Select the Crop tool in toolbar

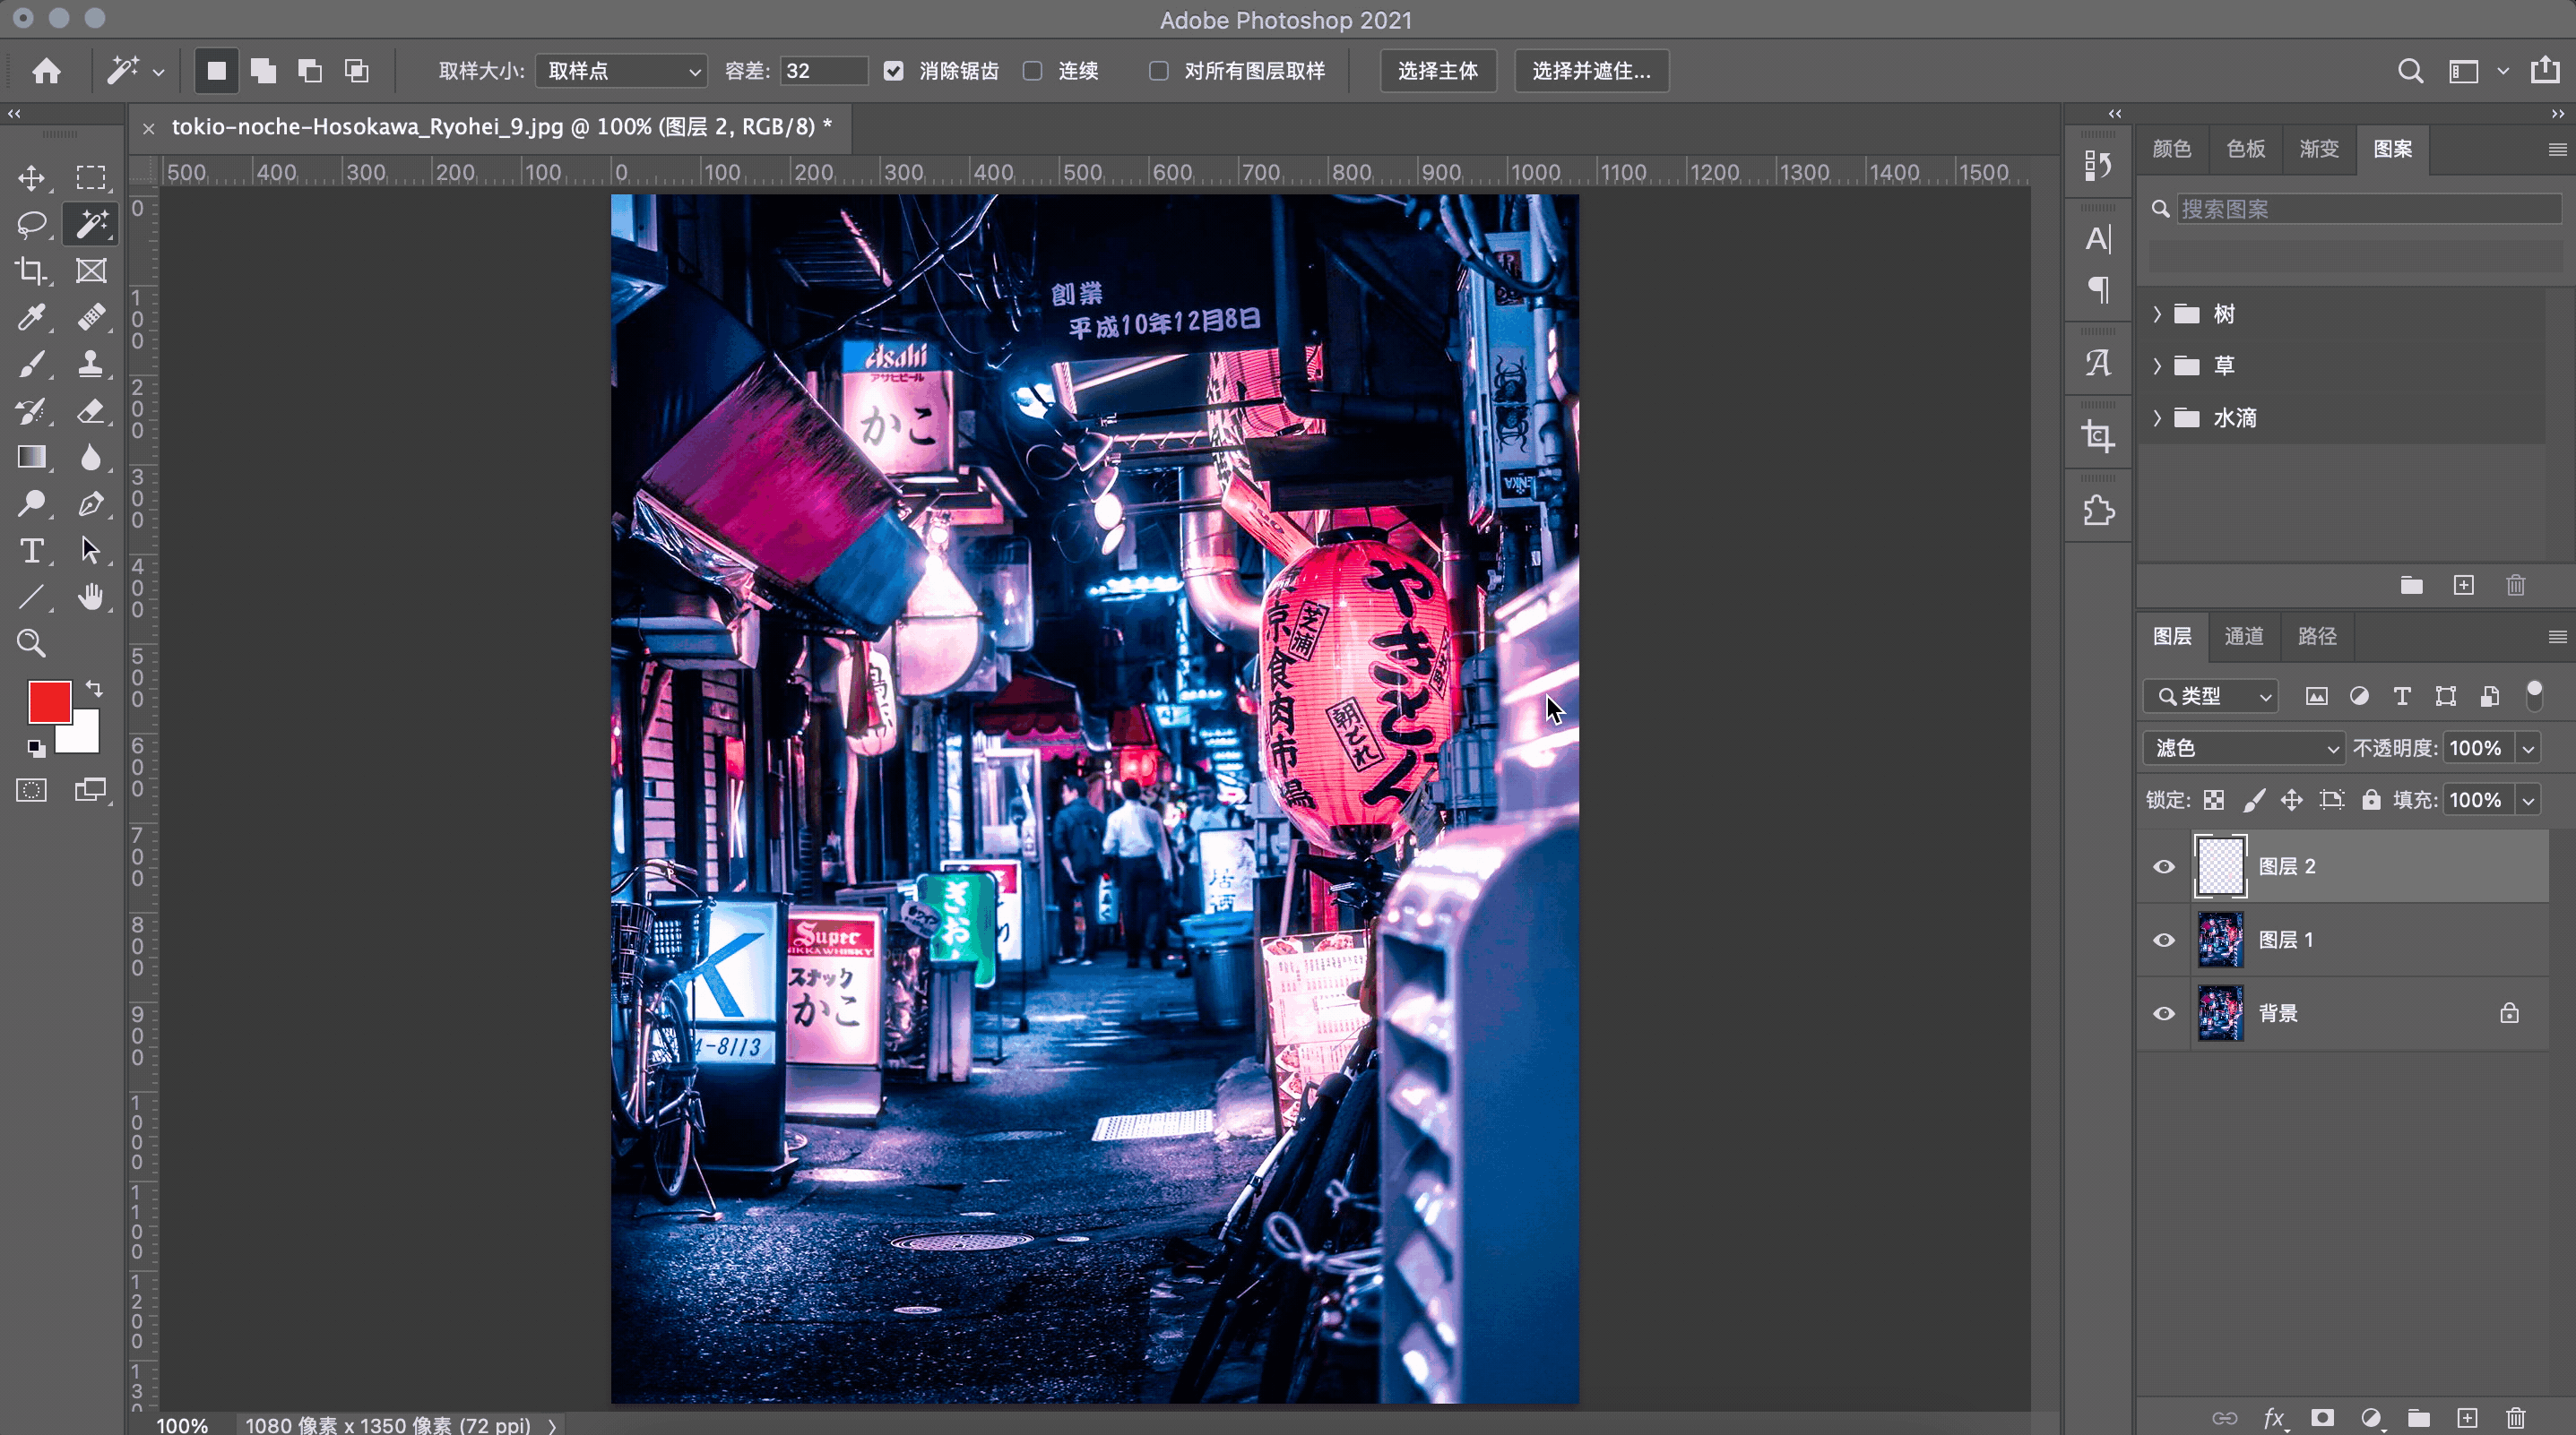tap(31, 271)
